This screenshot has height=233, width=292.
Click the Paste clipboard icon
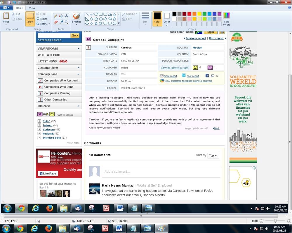click(6, 16)
